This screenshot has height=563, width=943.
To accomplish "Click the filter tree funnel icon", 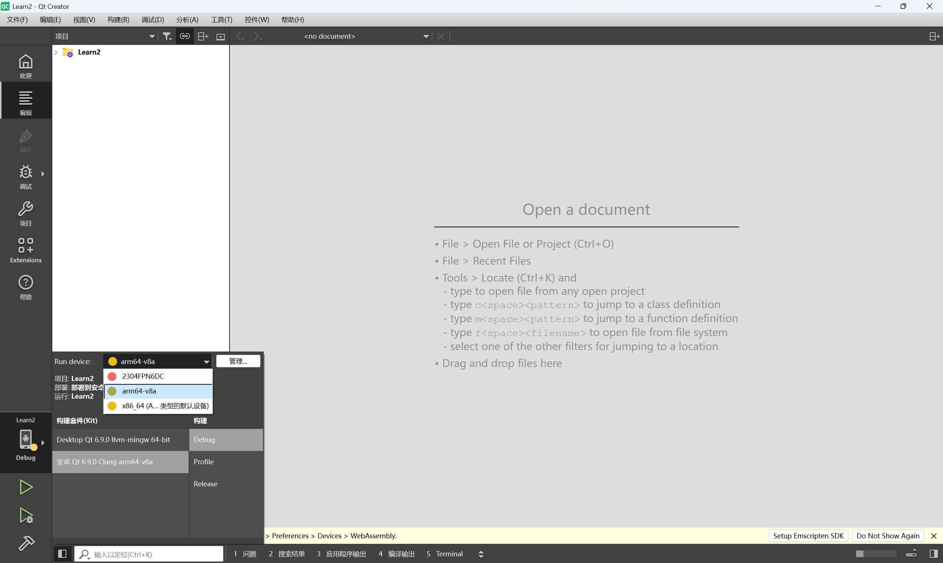I will pyautogui.click(x=167, y=36).
